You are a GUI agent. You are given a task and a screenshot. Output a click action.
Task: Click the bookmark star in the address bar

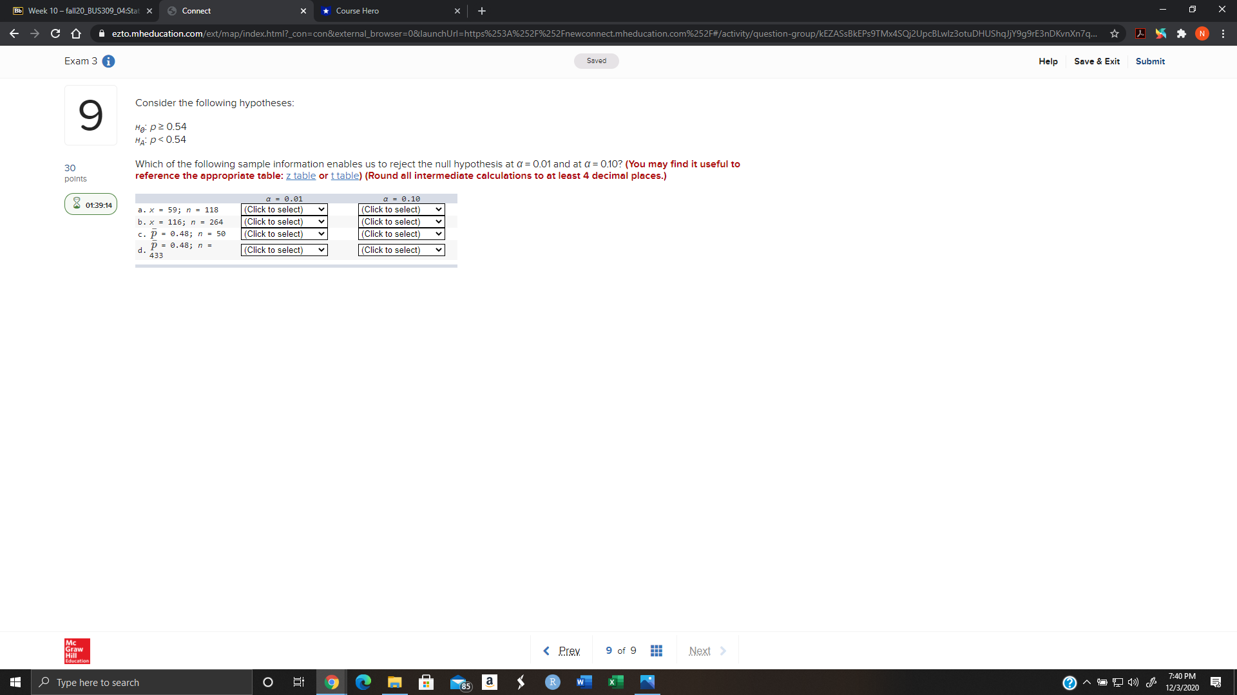[x=1115, y=33]
